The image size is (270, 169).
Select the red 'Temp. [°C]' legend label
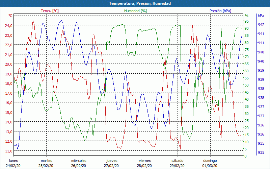point(50,11)
